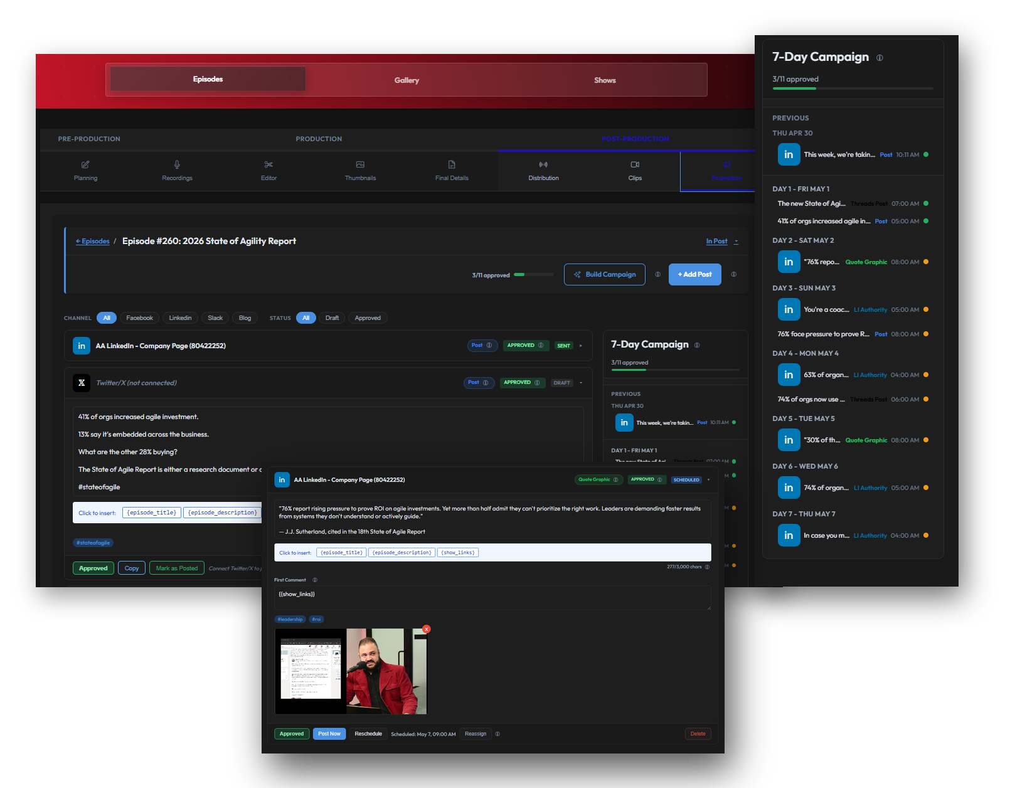The width and height of the screenshot is (1010, 788).
Task: Toggle the Status All filter chip
Action: pos(306,318)
